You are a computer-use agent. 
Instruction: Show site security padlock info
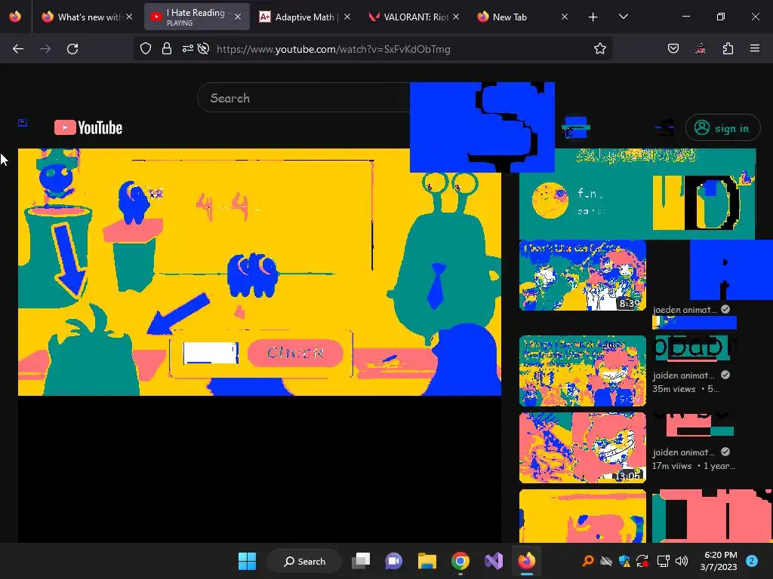coord(167,49)
